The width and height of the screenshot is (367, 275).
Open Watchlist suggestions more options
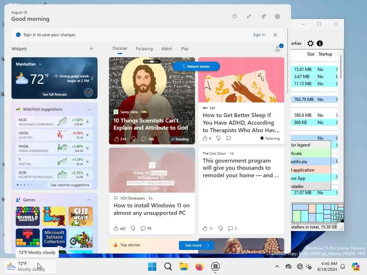tap(89, 109)
